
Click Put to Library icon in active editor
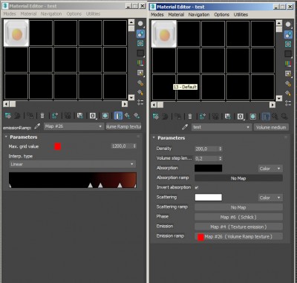228,117
